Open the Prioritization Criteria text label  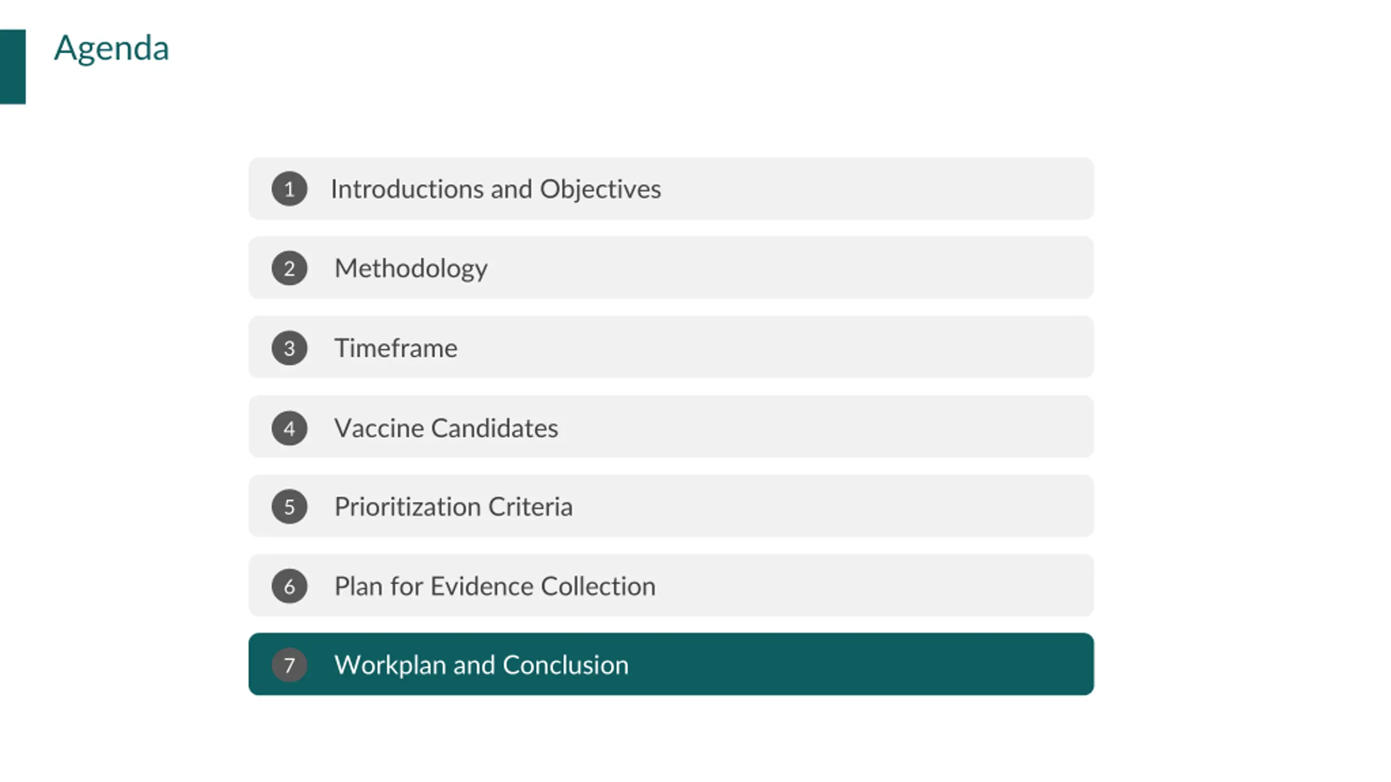point(453,507)
